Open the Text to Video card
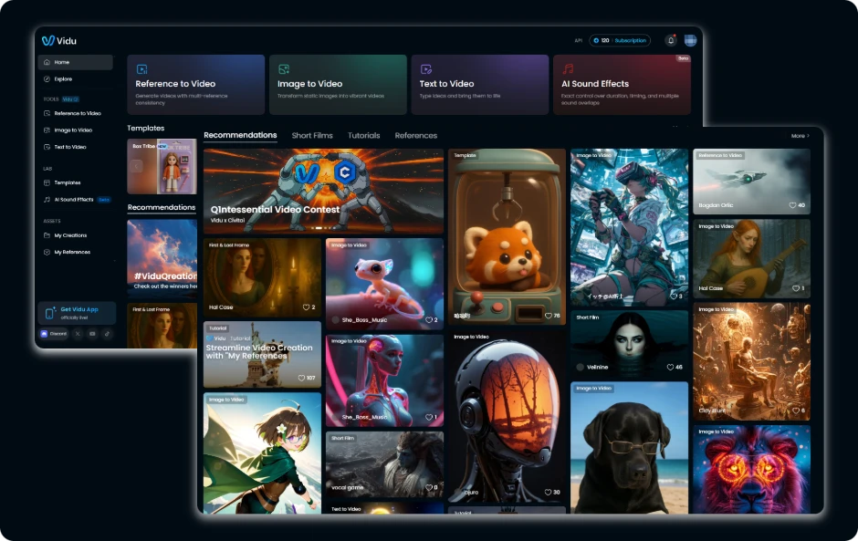The image size is (858, 541). (x=480, y=84)
